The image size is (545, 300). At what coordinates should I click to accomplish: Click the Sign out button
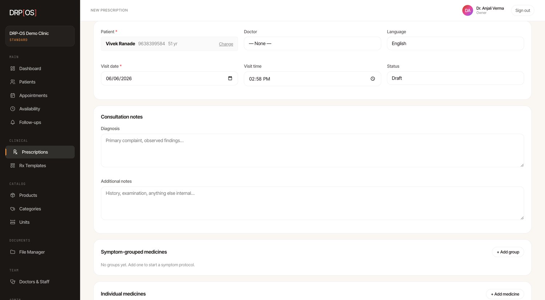(x=522, y=11)
